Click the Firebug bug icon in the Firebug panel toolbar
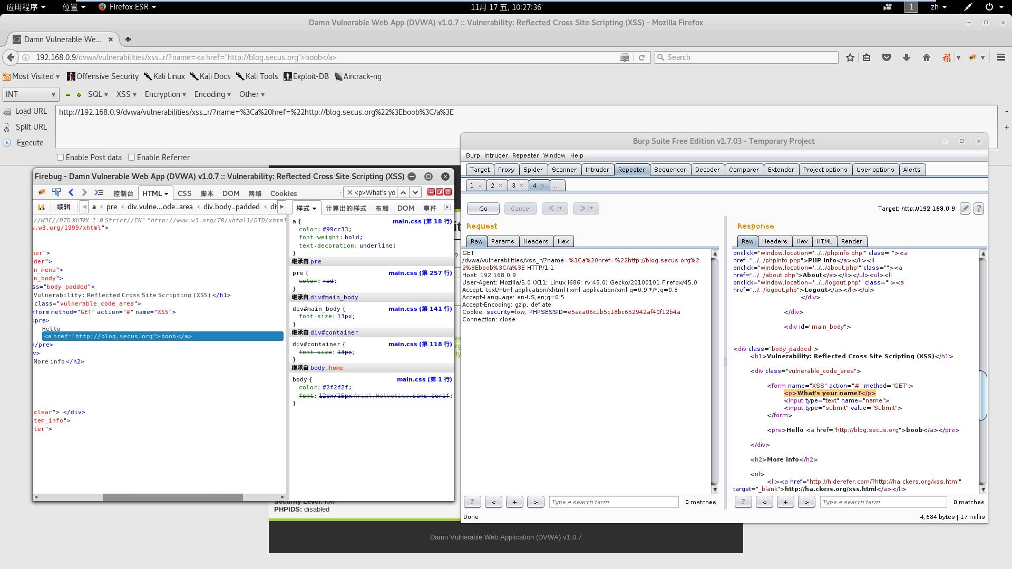Screen dimensions: 1012x569 point(41,193)
